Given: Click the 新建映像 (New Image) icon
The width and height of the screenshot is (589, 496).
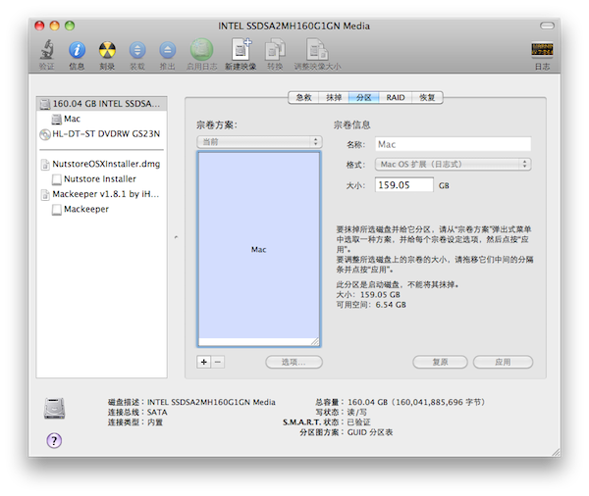Looking at the screenshot, I should pyautogui.click(x=241, y=51).
